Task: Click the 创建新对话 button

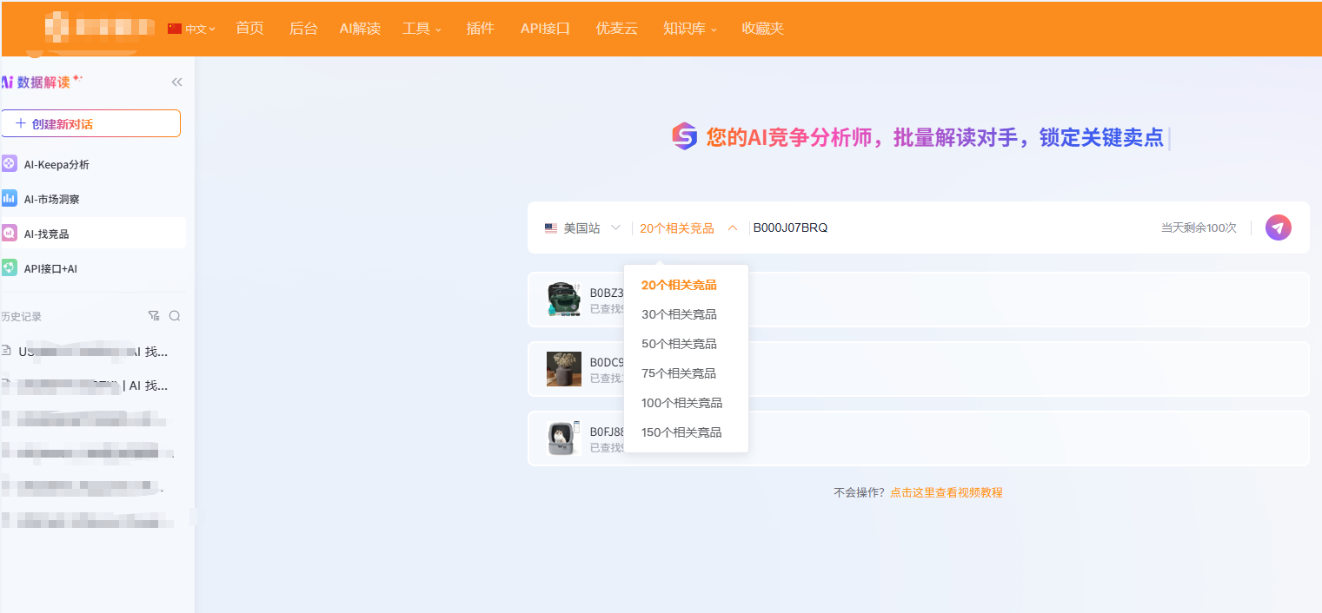Action: point(91,123)
